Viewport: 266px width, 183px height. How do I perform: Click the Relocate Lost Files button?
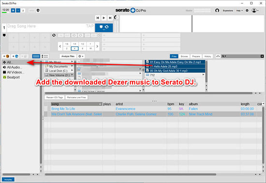(76, 97)
